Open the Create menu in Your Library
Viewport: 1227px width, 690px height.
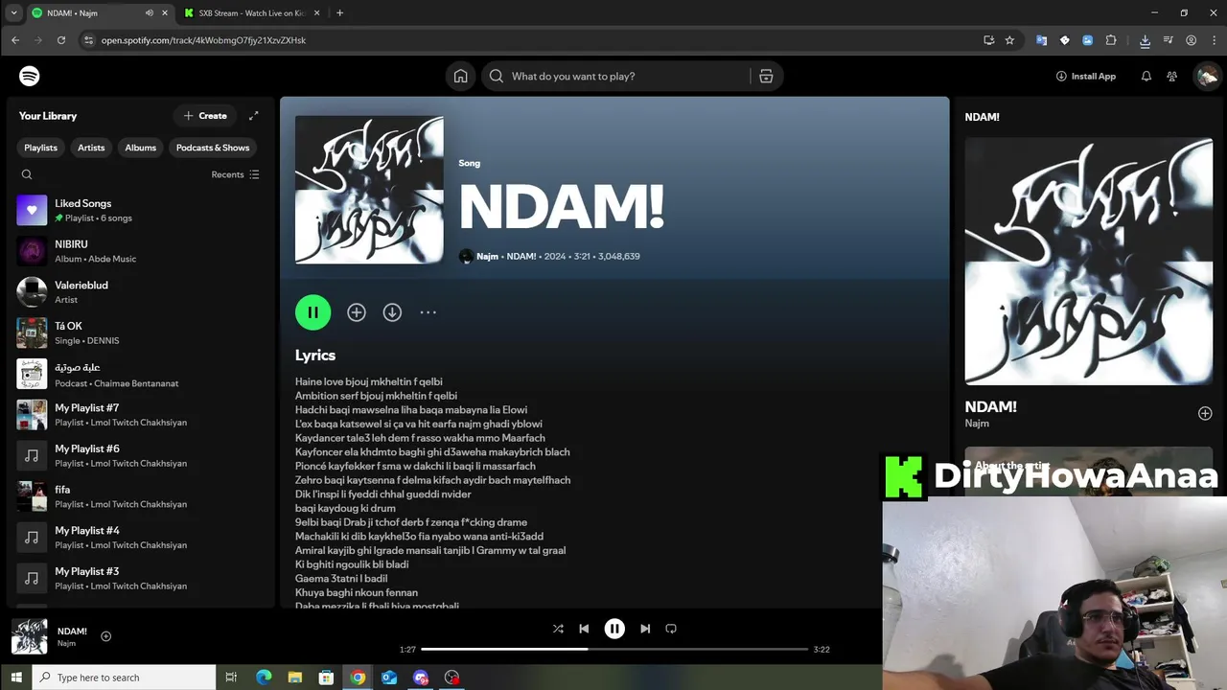[x=205, y=116]
